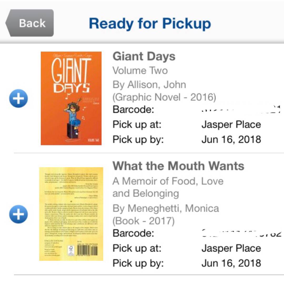
Task: Click the Book - 2017 format text
Action: click(x=143, y=221)
